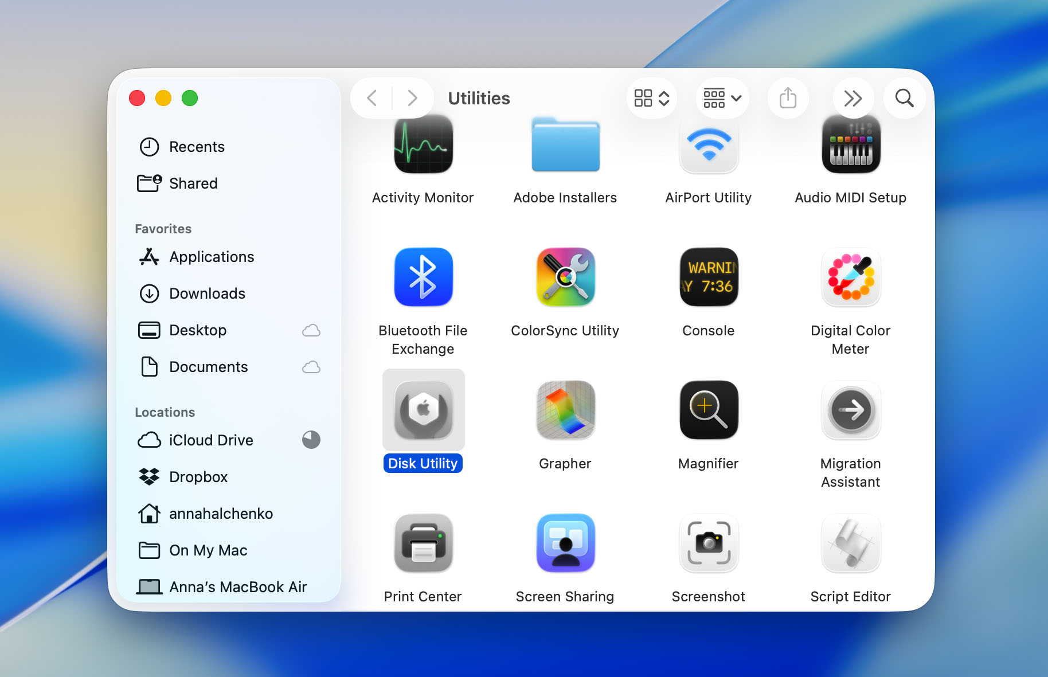Click the Utilities window title
The image size is (1048, 677).
(479, 98)
